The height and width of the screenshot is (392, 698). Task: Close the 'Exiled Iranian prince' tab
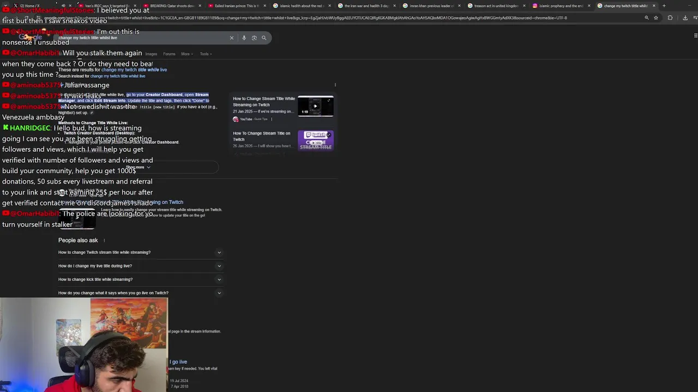pos(264,6)
